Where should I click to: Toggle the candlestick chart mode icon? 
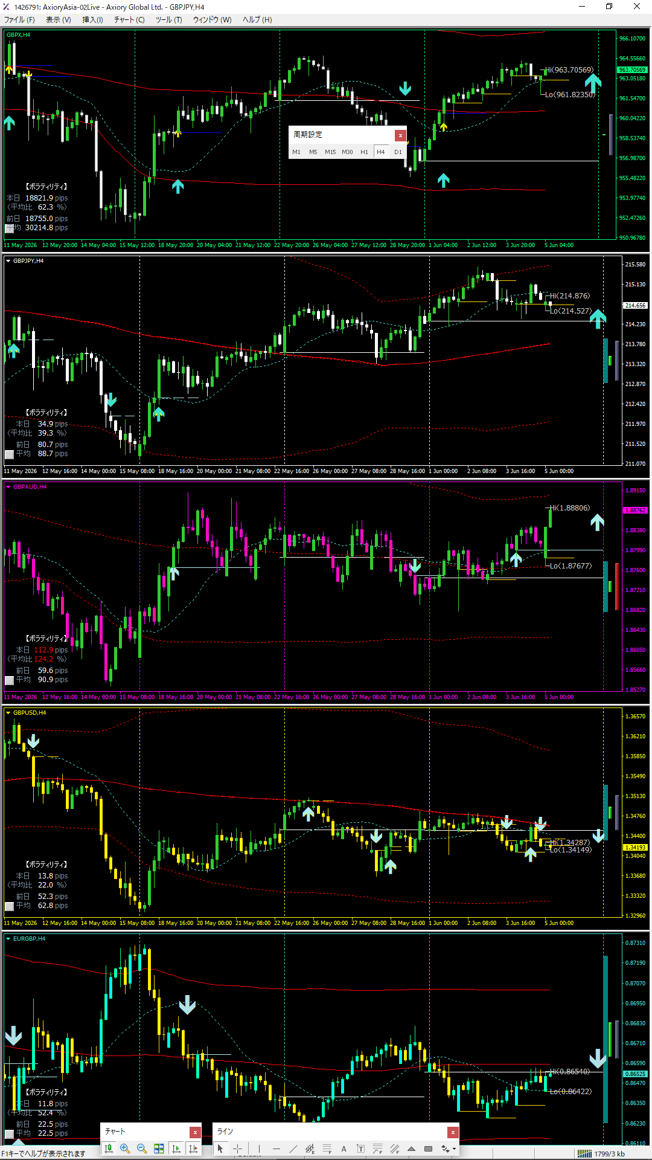(x=109, y=1149)
